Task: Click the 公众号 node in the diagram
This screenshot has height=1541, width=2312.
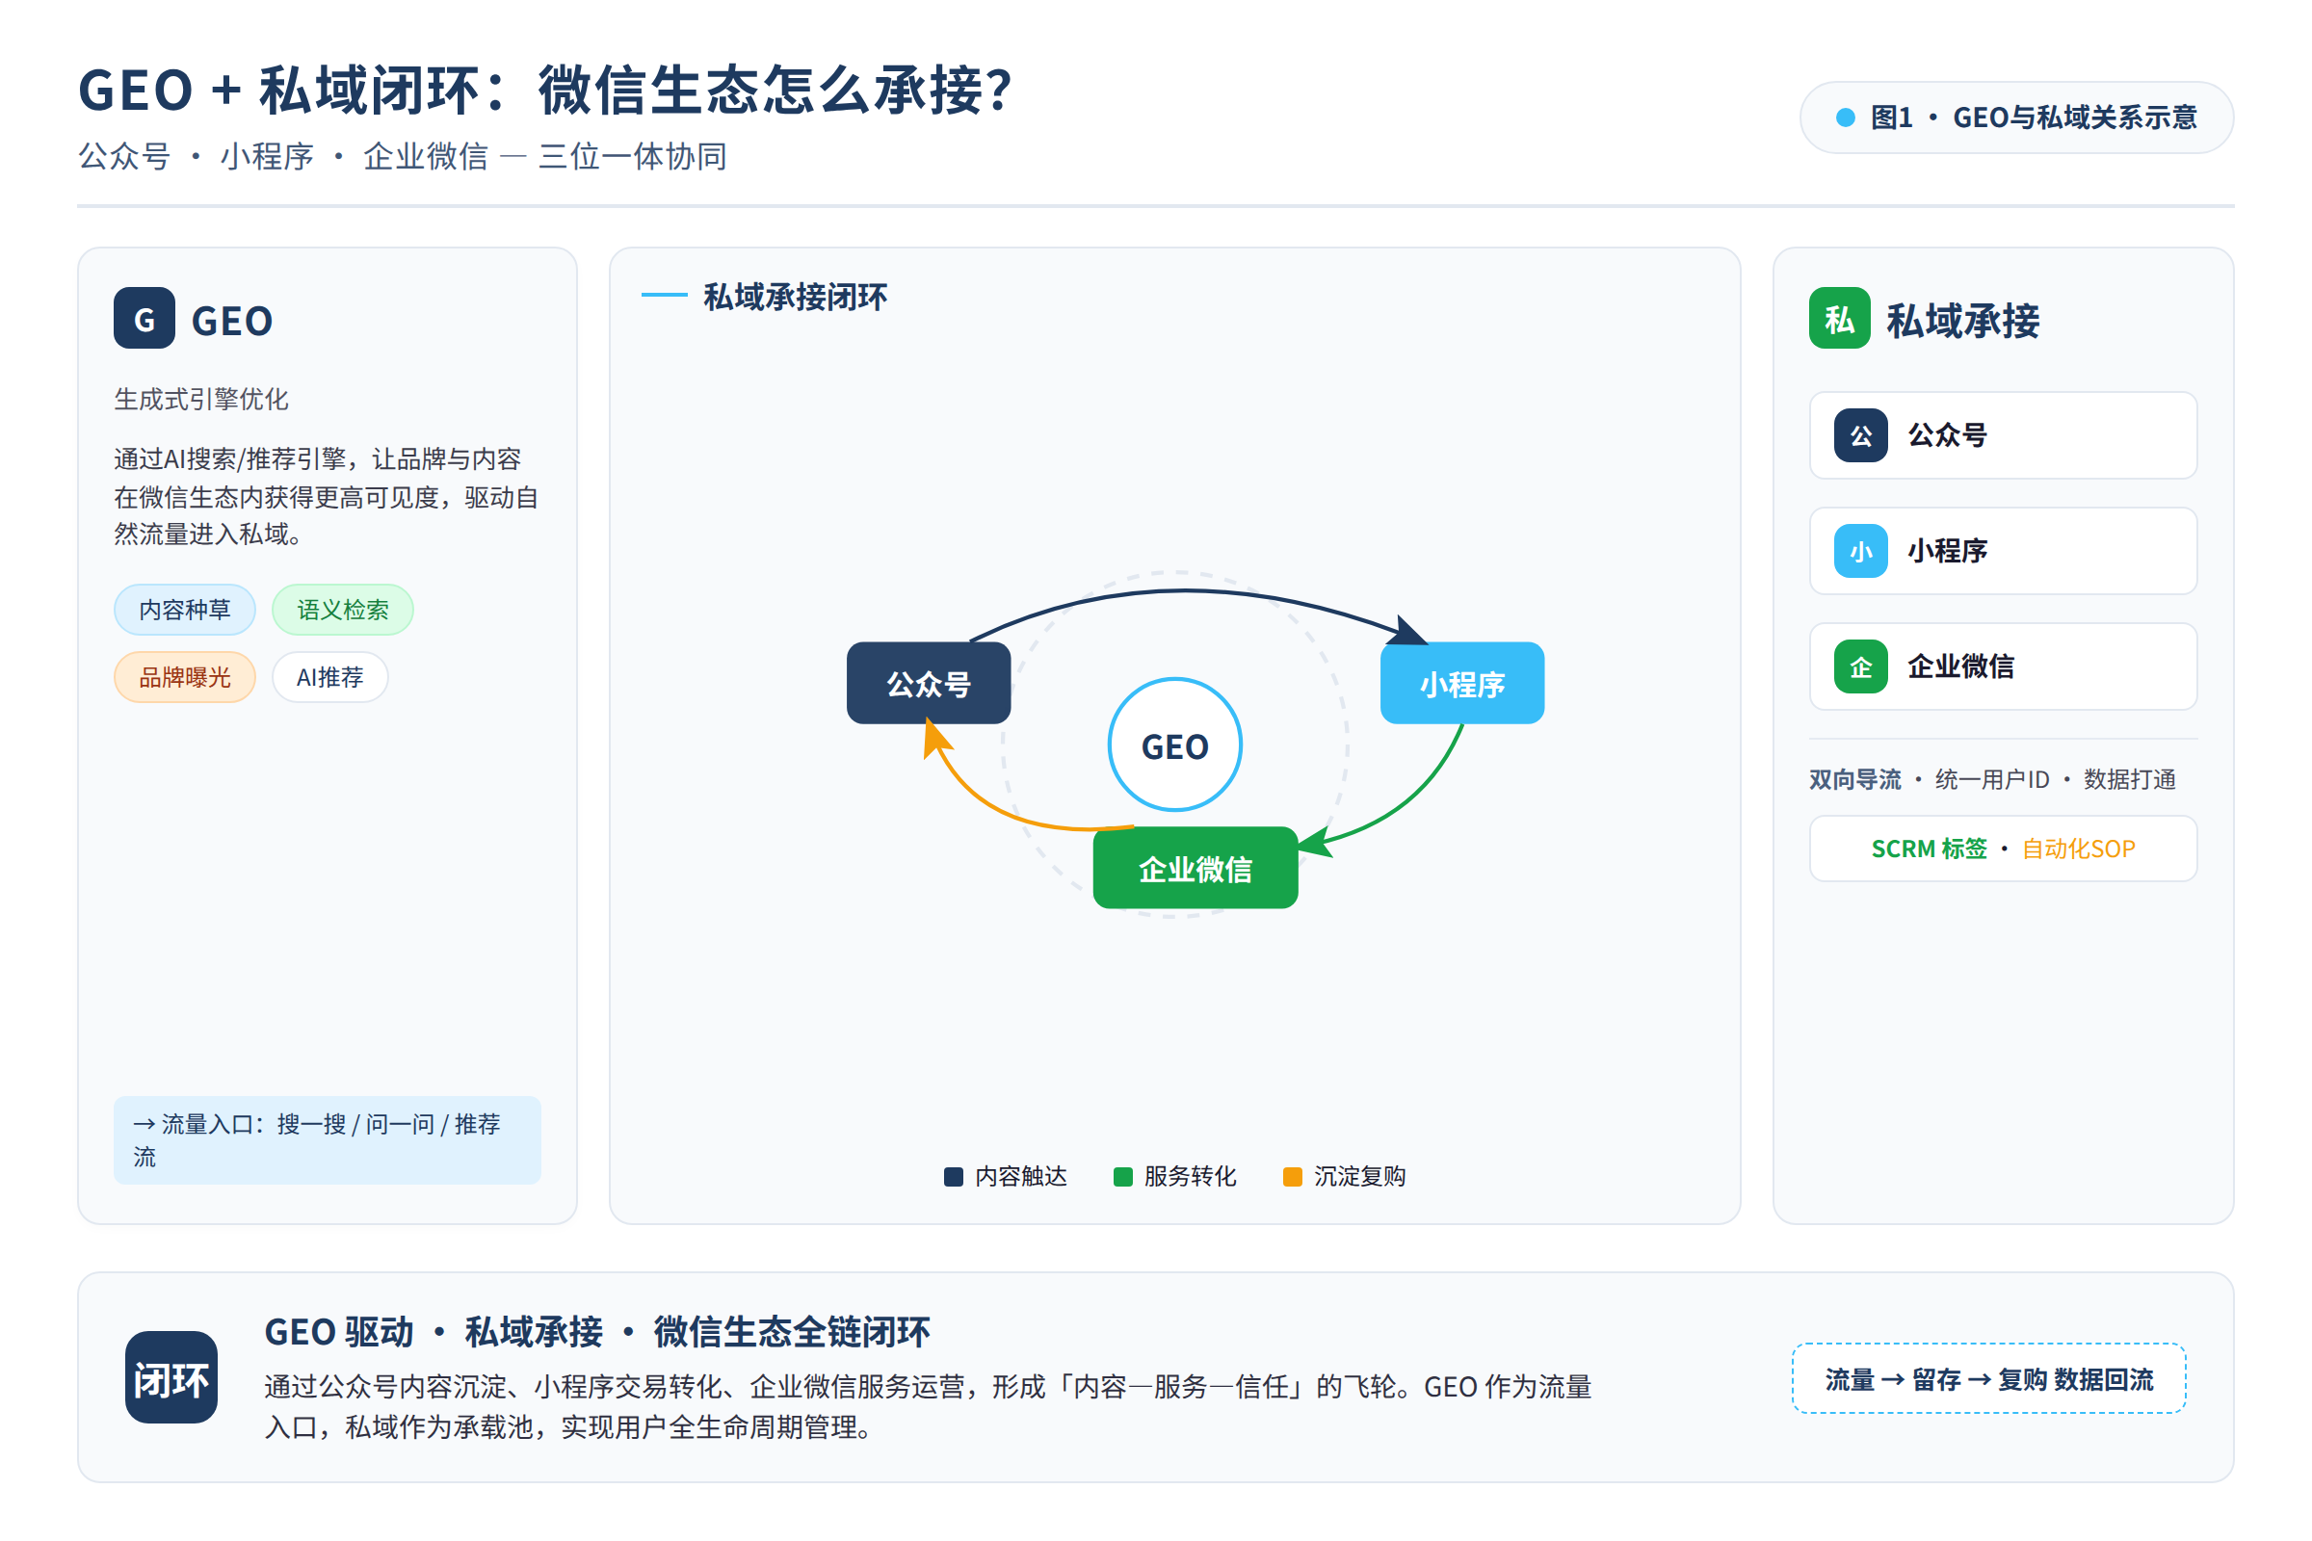Action: tap(929, 684)
